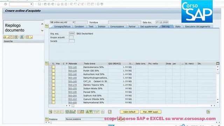
Task: Click material number 500-120
Action: click(72, 67)
